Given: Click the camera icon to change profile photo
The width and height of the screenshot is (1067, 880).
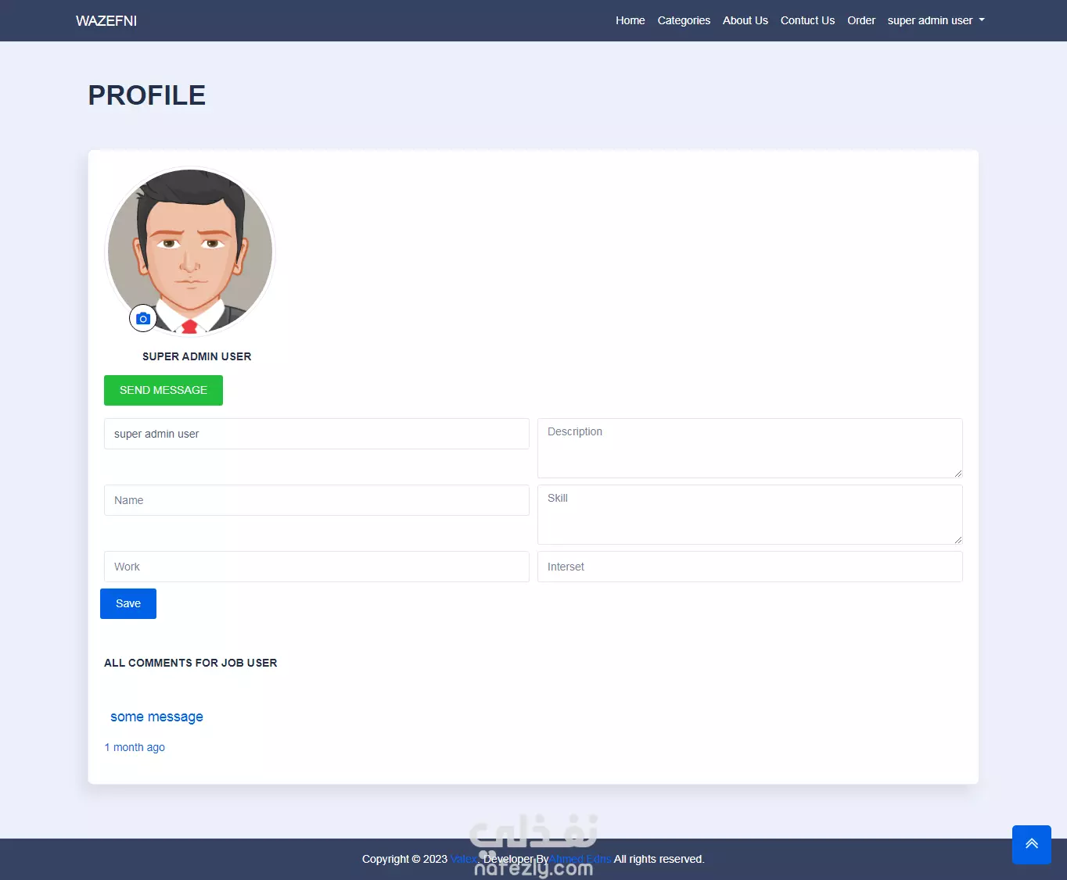Looking at the screenshot, I should click(x=143, y=318).
